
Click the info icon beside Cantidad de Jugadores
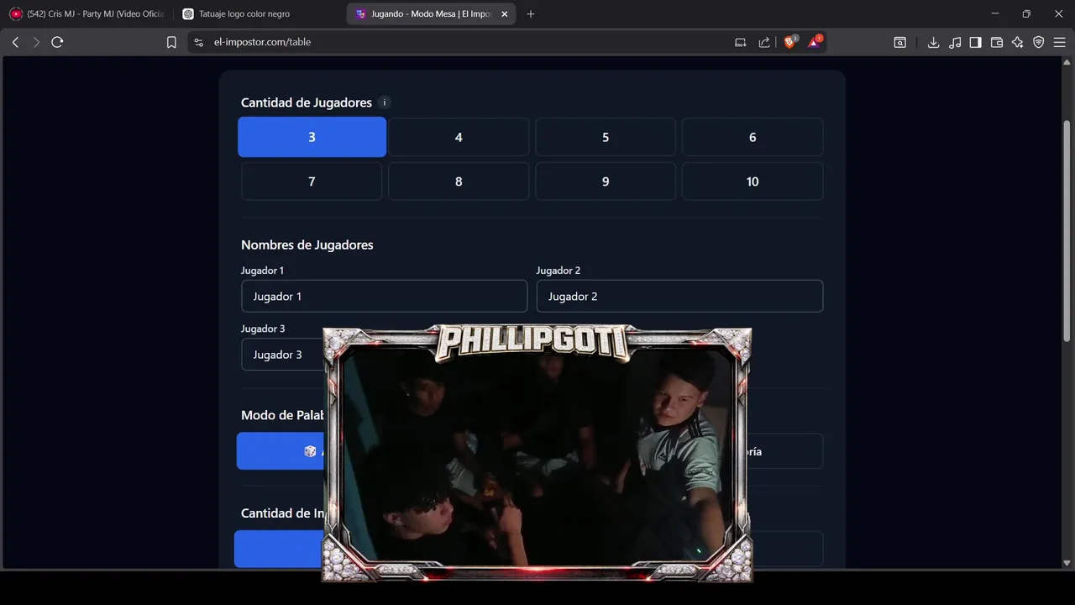pyautogui.click(x=385, y=103)
